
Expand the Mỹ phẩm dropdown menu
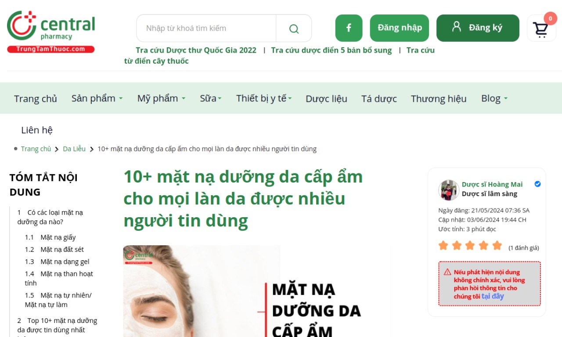[x=161, y=98]
